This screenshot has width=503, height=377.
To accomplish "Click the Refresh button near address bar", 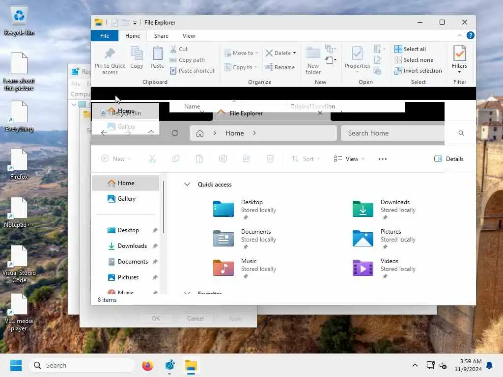I will [x=175, y=133].
